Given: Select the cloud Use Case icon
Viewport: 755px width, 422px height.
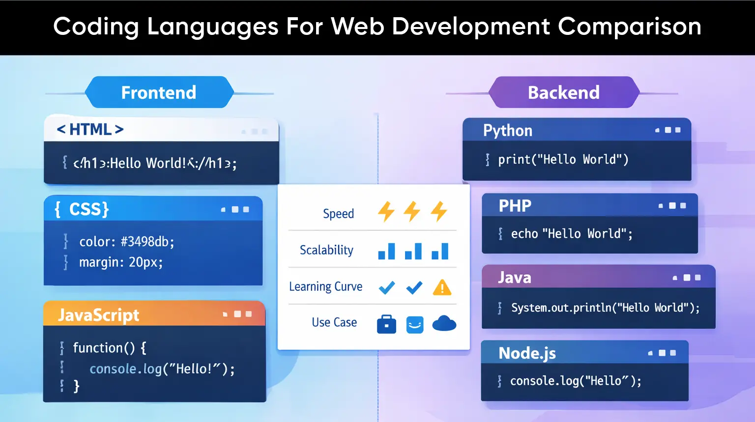Looking at the screenshot, I should pos(443,324).
